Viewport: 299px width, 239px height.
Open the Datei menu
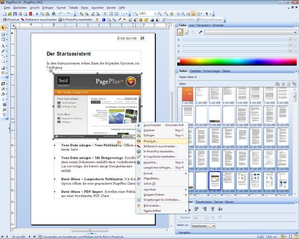tap(7, 7)
